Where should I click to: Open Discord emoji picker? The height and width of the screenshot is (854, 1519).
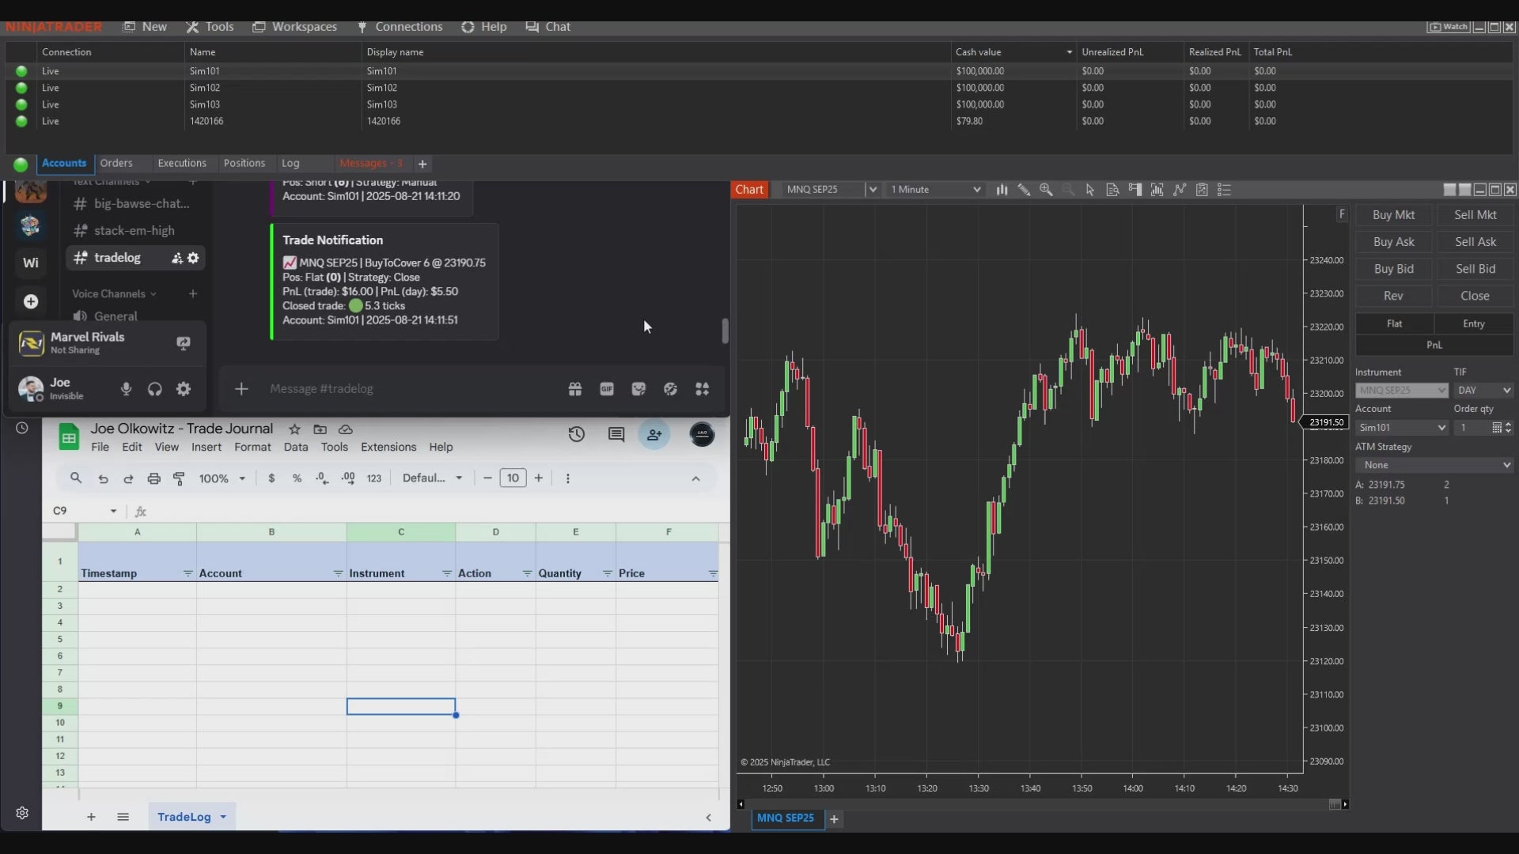[x=670, y=389]
